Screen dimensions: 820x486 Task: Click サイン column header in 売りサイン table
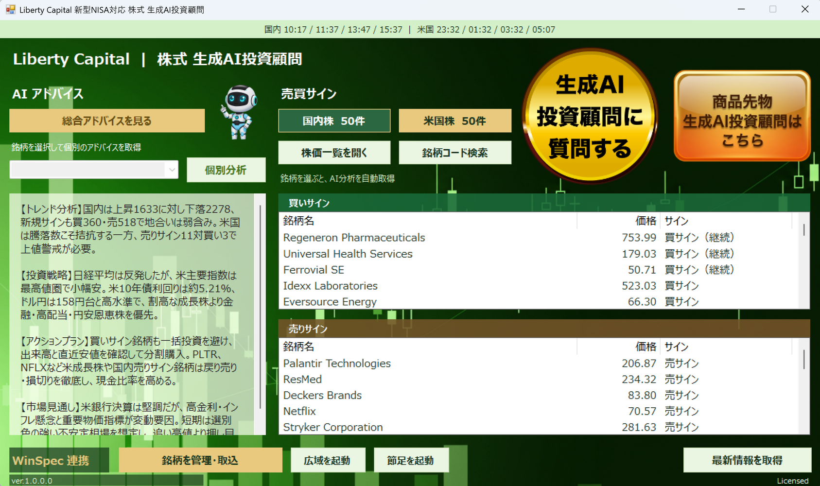pos(726,347)
